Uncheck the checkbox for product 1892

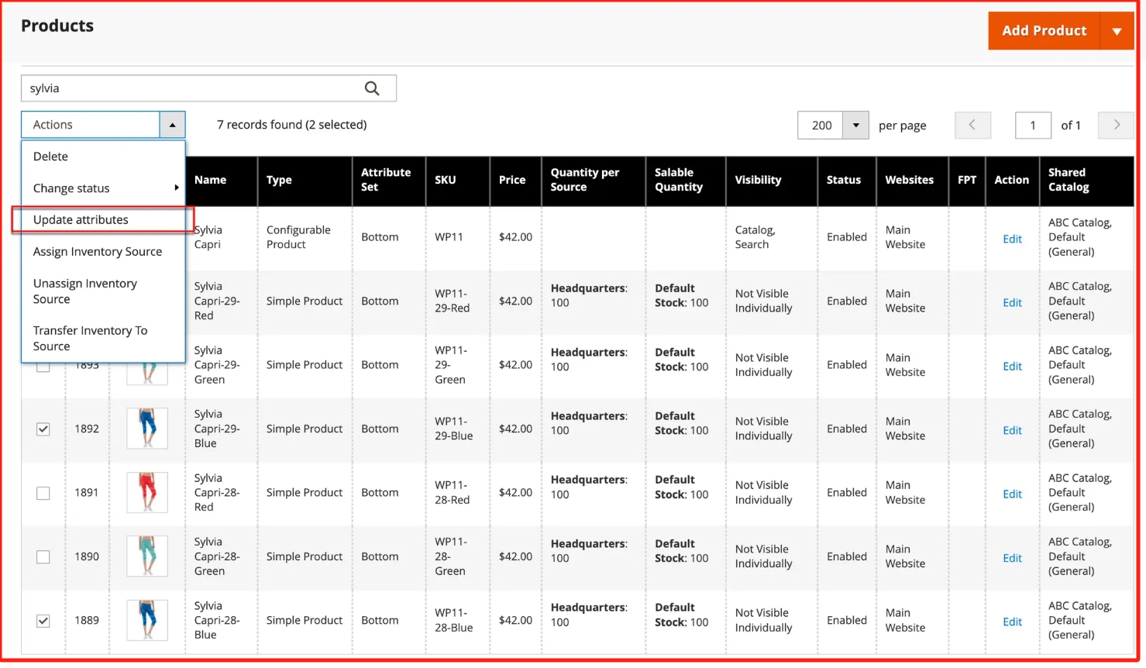pyautogui.click(x=43, y=429)
